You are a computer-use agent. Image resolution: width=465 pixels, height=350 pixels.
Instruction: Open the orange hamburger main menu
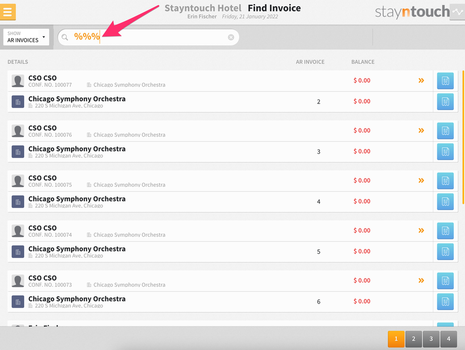(x=8, y=12)
